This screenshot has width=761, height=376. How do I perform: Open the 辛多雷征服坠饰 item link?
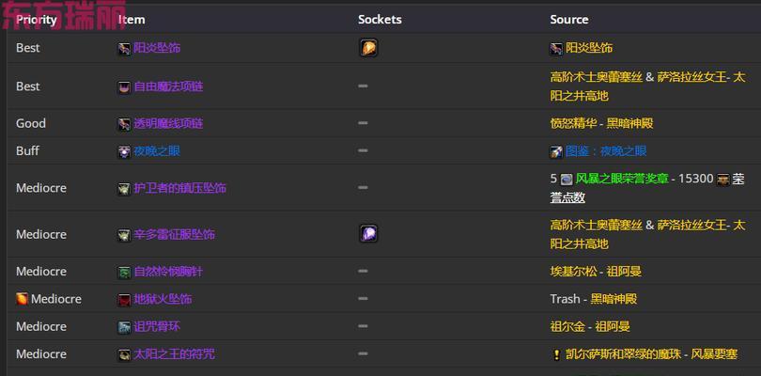[174, 235]
